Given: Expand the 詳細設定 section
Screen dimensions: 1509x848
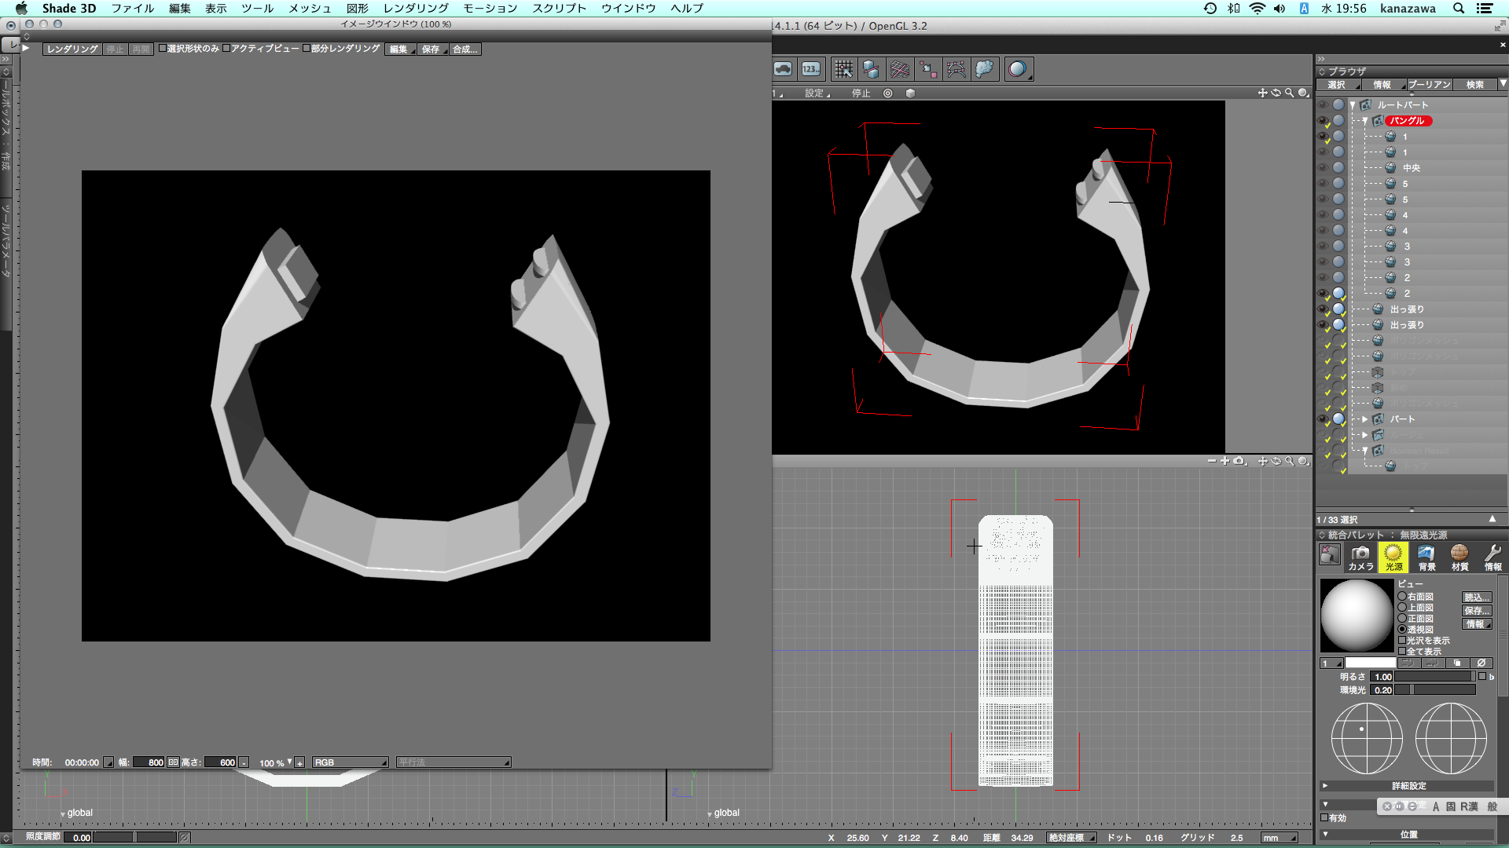Looking at the screenshot, I should point(1325,785).
